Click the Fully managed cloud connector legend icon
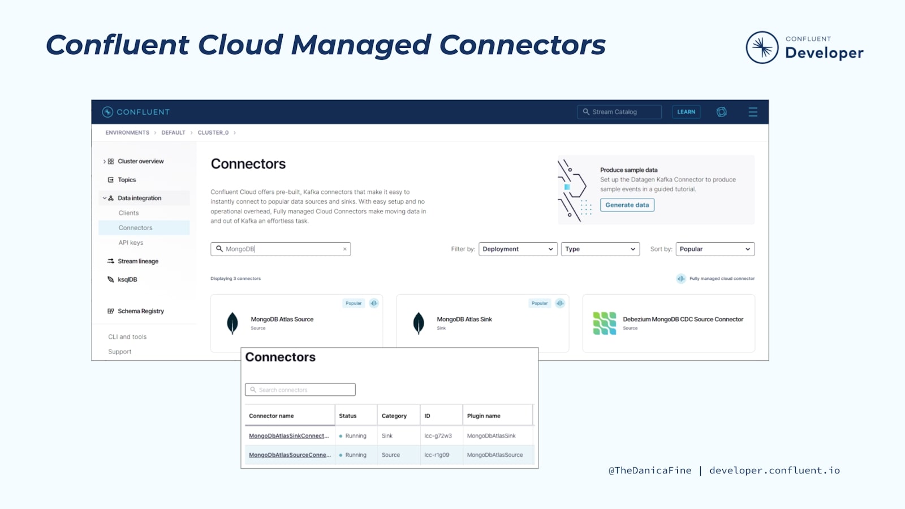 (681, 279)
